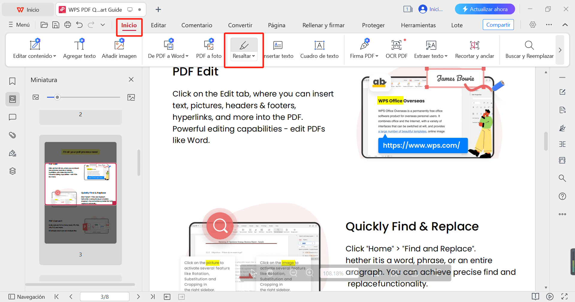Toggle the Navegación pane
Viewport: 575px width, 302px height.
click(27, 297)
